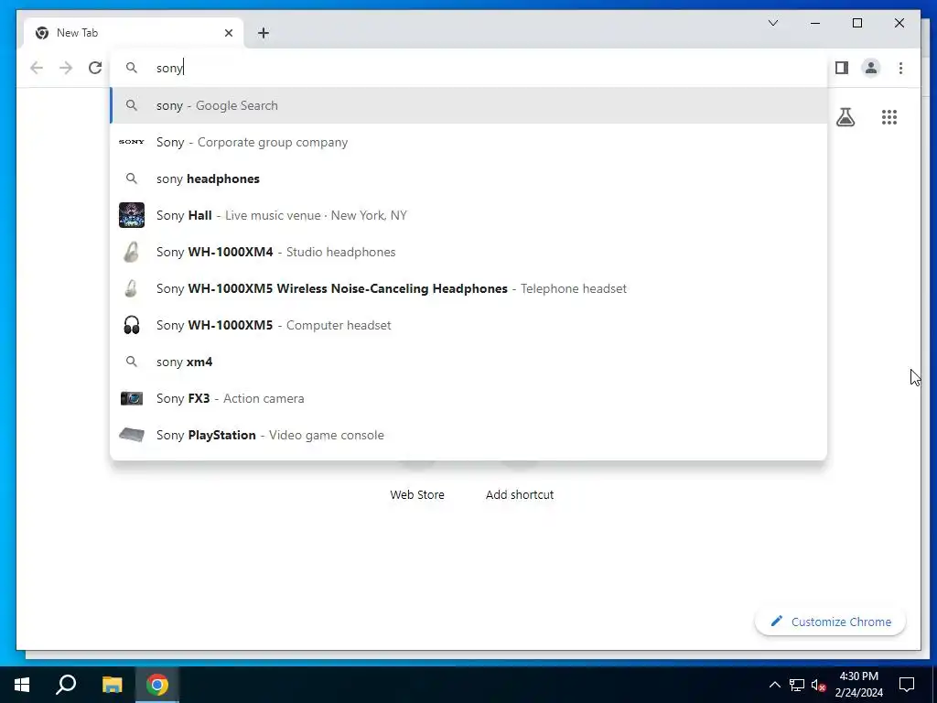This screenshot has height=703, width=937.
Task: Click the Sony FX3 camera thumbnail
Action: click(x=132, y=398)
